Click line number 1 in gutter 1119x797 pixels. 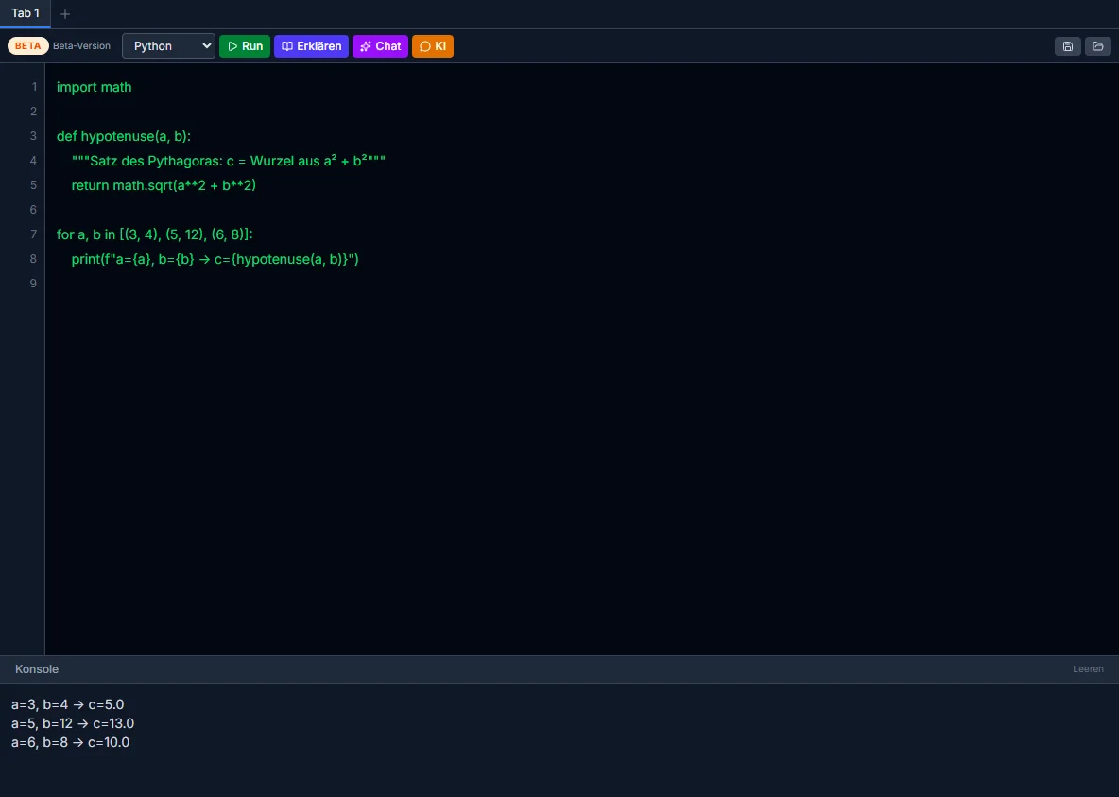point(33,87)
